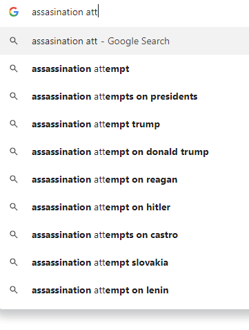This screenshot has height=330, width=249.
Task: Choose 'assassination attempt trump' suggestion
Action: 124,124
